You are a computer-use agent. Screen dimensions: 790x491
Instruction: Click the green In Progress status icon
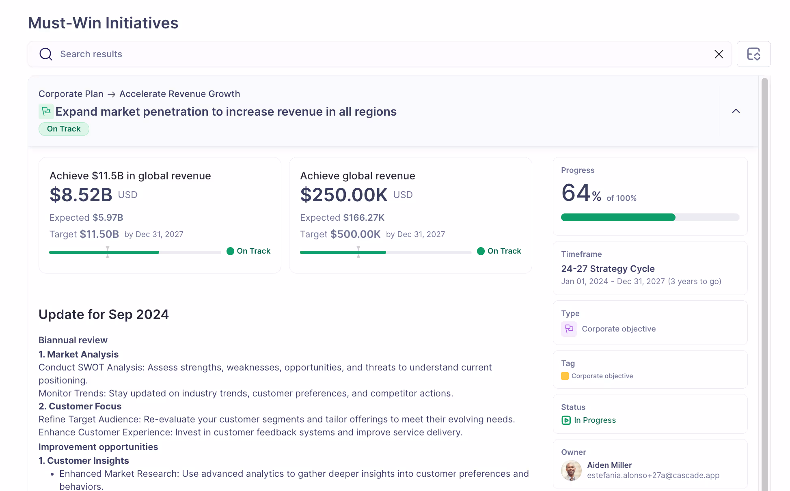(566, 420)
